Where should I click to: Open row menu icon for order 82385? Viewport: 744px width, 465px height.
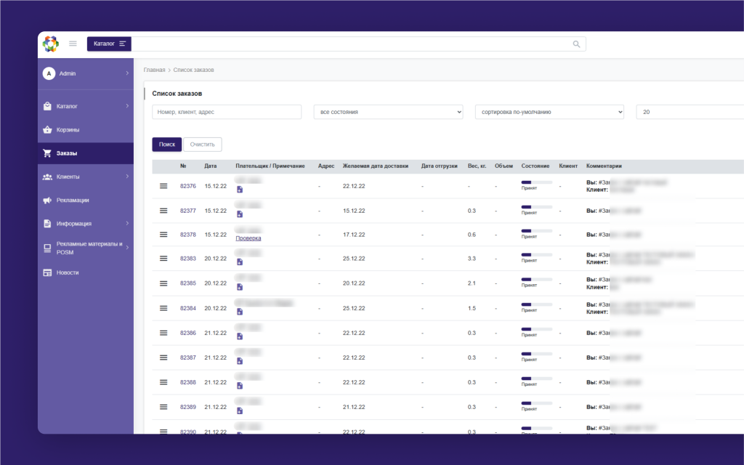point(163,283)
